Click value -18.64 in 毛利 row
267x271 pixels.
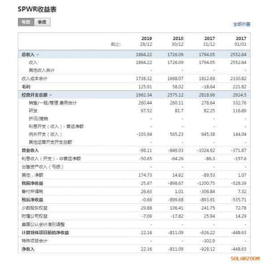(x=208, y=87)
